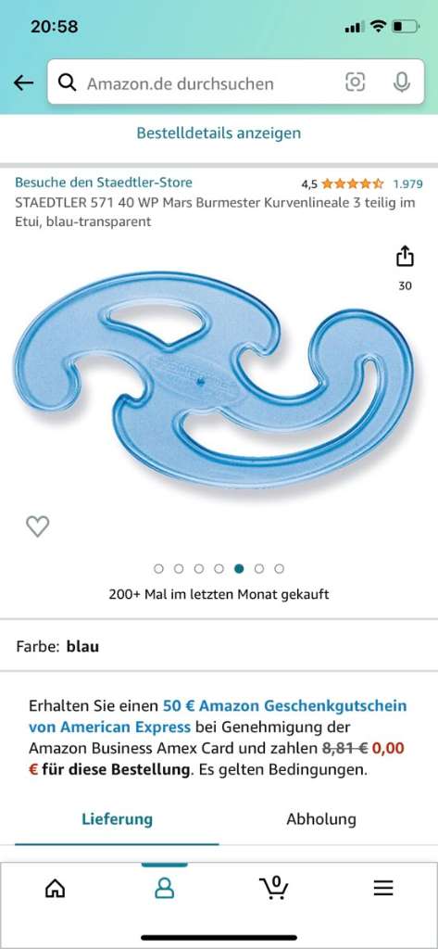The height and width of the screenshot is (949, 438).
Task: Select the first image carousel dot
Action: tap(158, 568)
